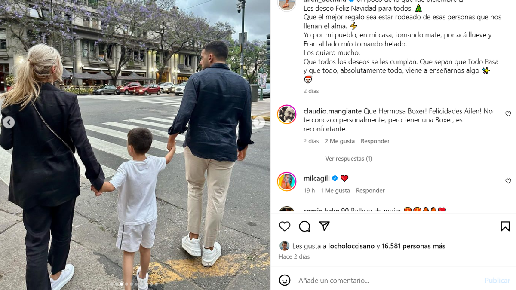Go to previous photo in carousel
Viewport: 516px width, 290px height.
(9, 122)
